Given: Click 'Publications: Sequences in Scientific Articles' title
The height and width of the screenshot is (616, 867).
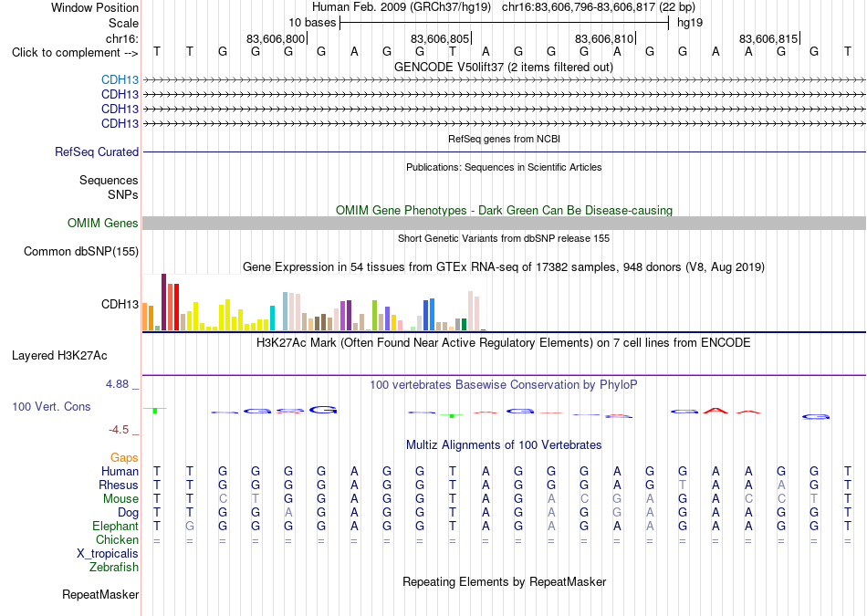Looking at the screenshot, I should [x=504, y=167].
